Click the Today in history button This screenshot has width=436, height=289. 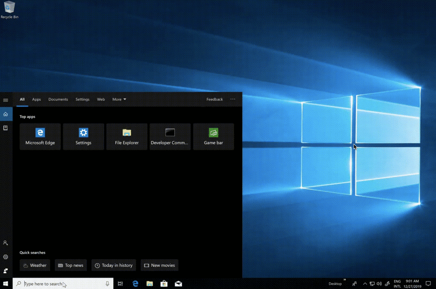114,265
